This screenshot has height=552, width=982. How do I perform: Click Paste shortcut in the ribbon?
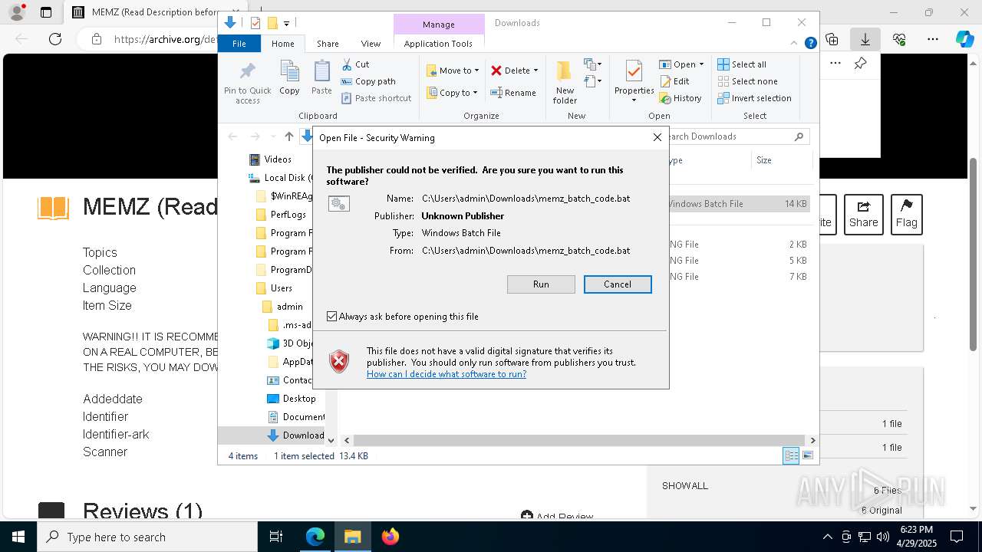(377, 98)
